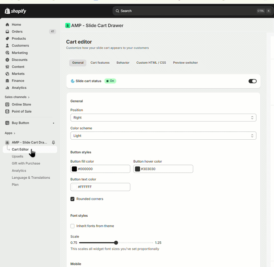Click the Discounts badge icon

coord(7,60)
